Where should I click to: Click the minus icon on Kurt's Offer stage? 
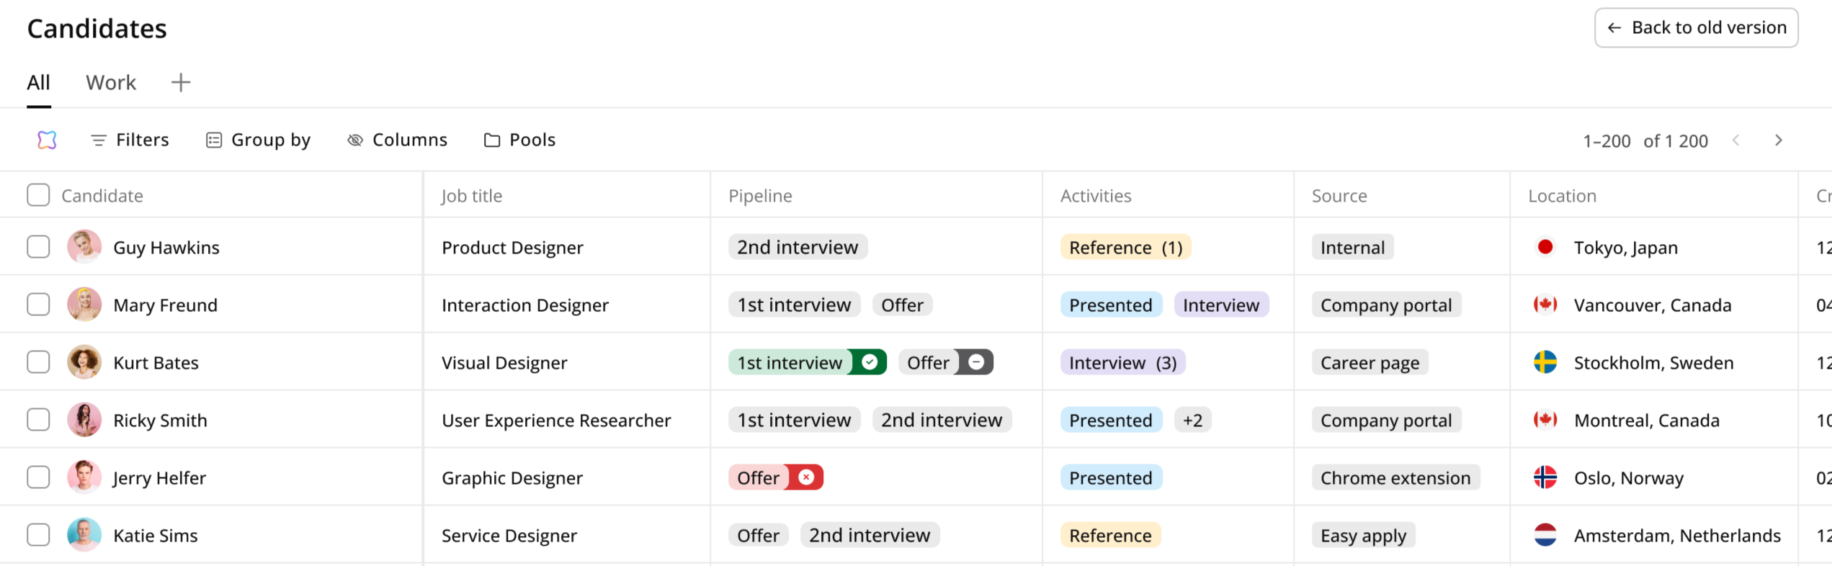tap(976, 362)
